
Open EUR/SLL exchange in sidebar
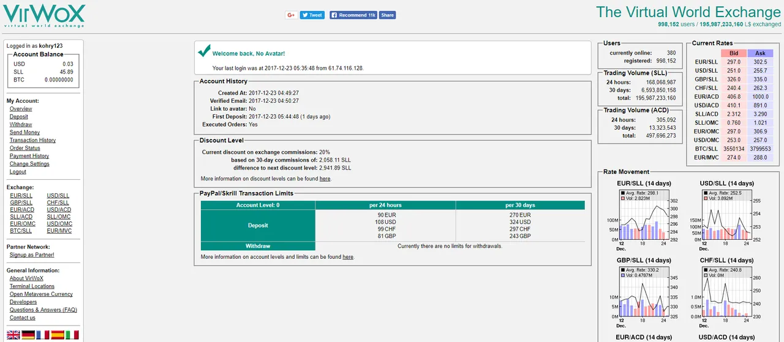(21, 196)
